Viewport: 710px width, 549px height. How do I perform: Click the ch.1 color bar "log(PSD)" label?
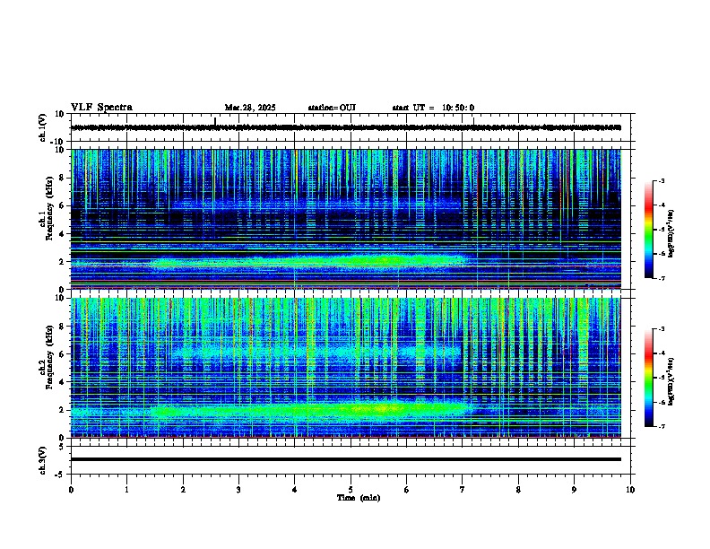pyautogui.click(x=671, y=233)
